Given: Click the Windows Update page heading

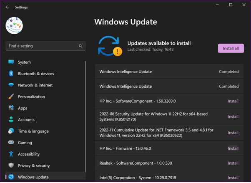Looking at the screenshot, I should point(125,22).
